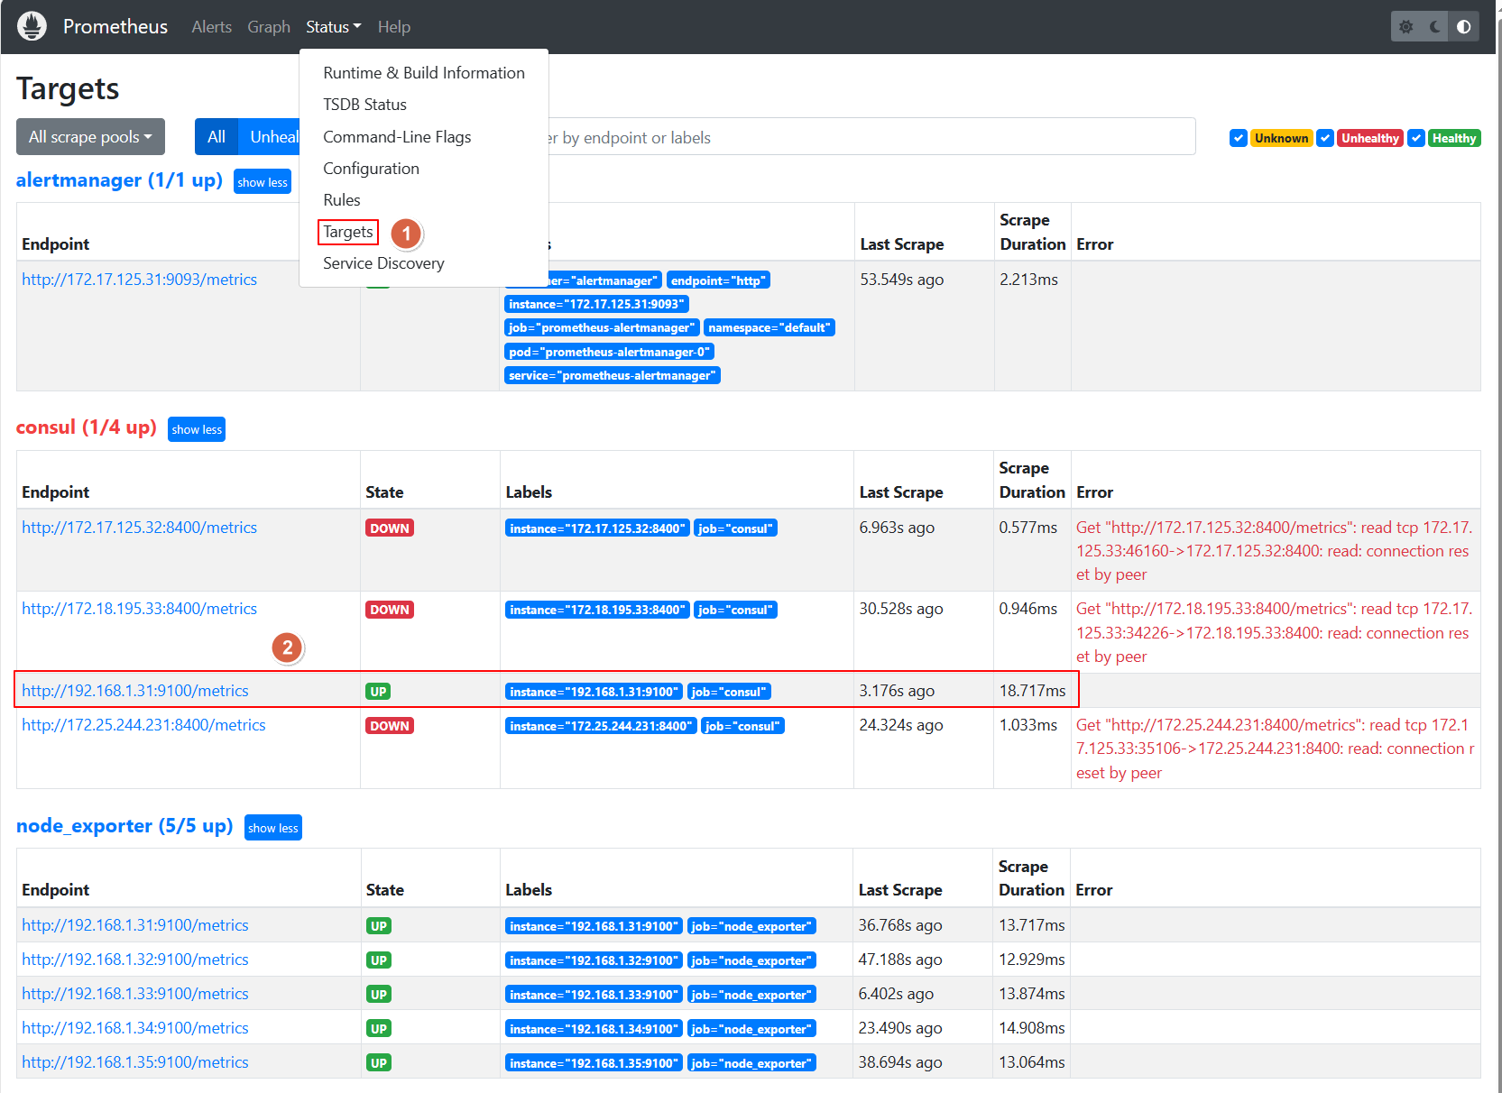Click the pod="prometheus-alertmanager-0" label
Screen dimensions: 1502x1093
click(610, 352)
